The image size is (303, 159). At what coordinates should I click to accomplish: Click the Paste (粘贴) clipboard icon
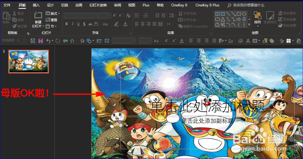(x=6, y=16)
